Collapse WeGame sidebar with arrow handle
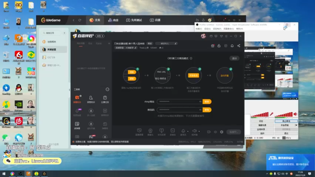The width and height of the screenshot is (315, 177). coord(70,90)
